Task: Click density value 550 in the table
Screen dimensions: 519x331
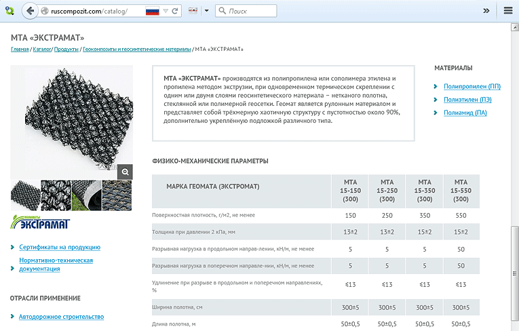Action: [x=461, y=216]
